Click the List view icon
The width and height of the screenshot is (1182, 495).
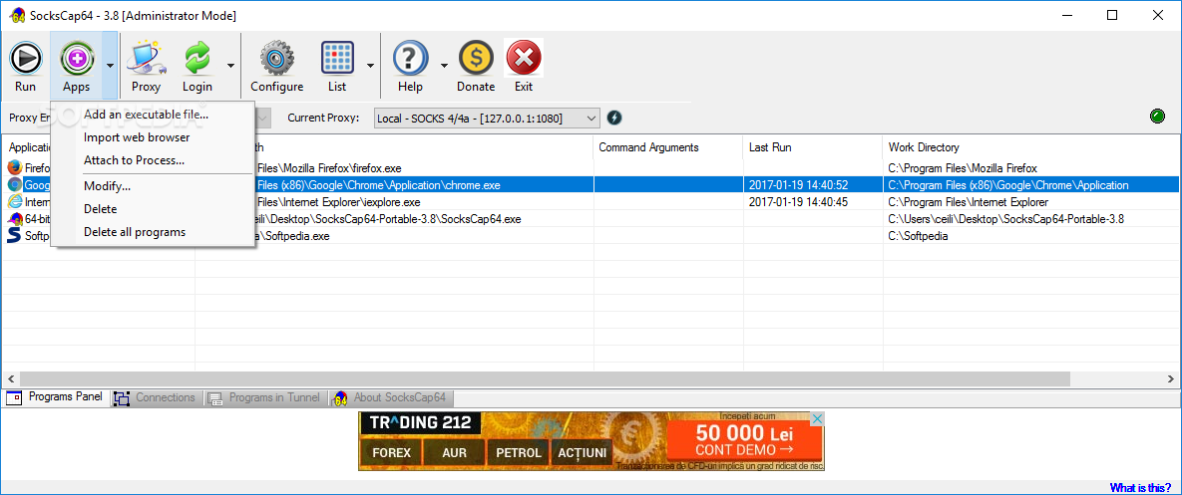click(x=337, y=58)
